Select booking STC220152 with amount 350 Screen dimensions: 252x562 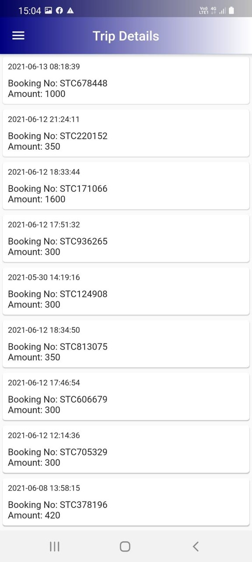point(126,133)
